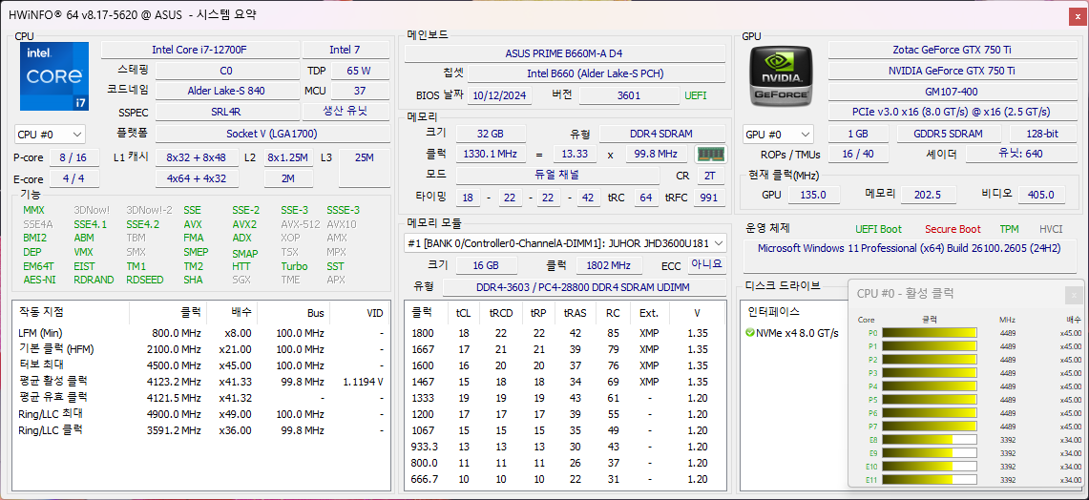Click the Intel Core i7-12700F name field

(x=200, y=50)
